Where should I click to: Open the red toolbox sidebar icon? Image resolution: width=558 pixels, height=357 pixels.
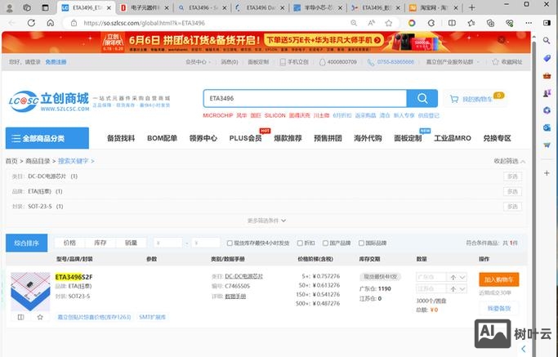[547, 75]
